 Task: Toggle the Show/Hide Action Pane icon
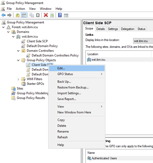(66, 15)
